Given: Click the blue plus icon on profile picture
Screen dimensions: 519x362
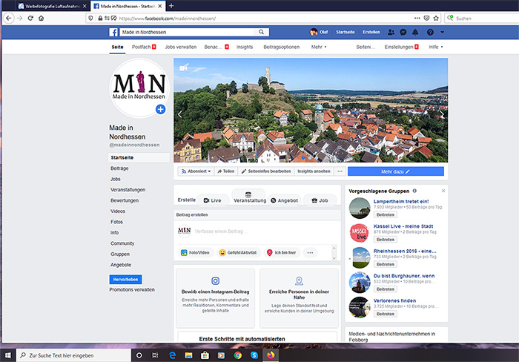Looking at the screenshot, I should pyautogui.click(x=161, y=109).
